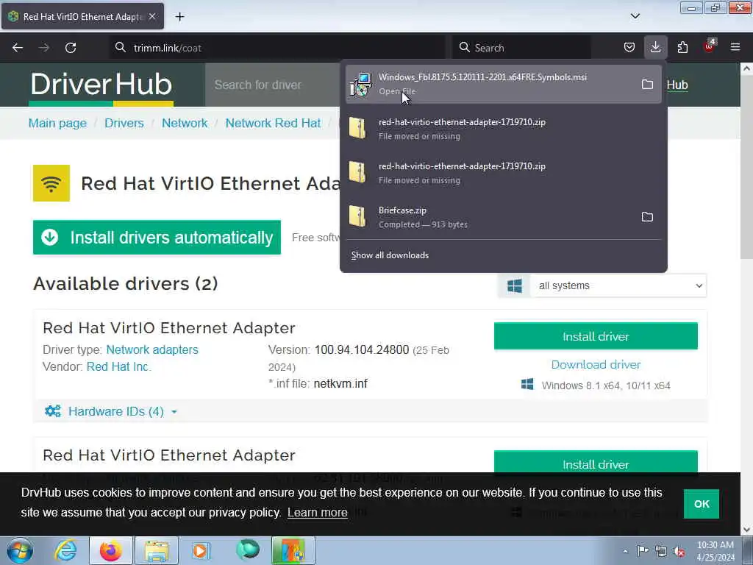Click the installer taskbar icon
753x565 pixels.
293,550
